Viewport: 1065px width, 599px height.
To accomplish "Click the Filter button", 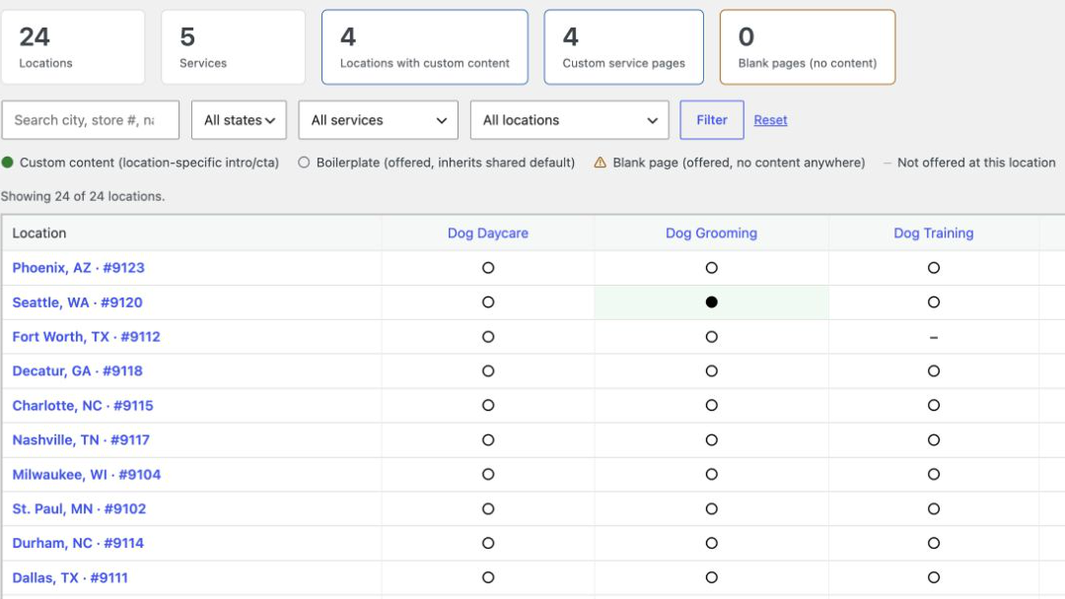I will (x=712, y=120).
